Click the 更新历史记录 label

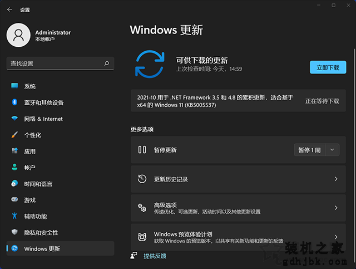click(x=171, y=179)
